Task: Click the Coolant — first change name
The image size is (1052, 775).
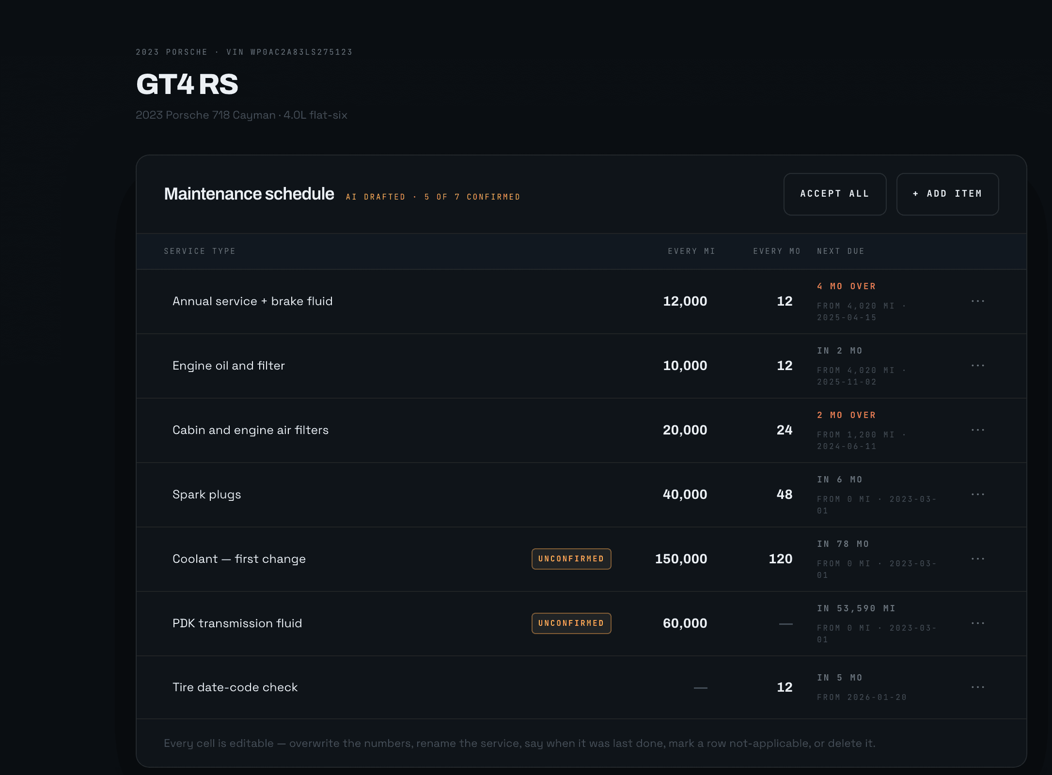Action: (x=239, y=559)
